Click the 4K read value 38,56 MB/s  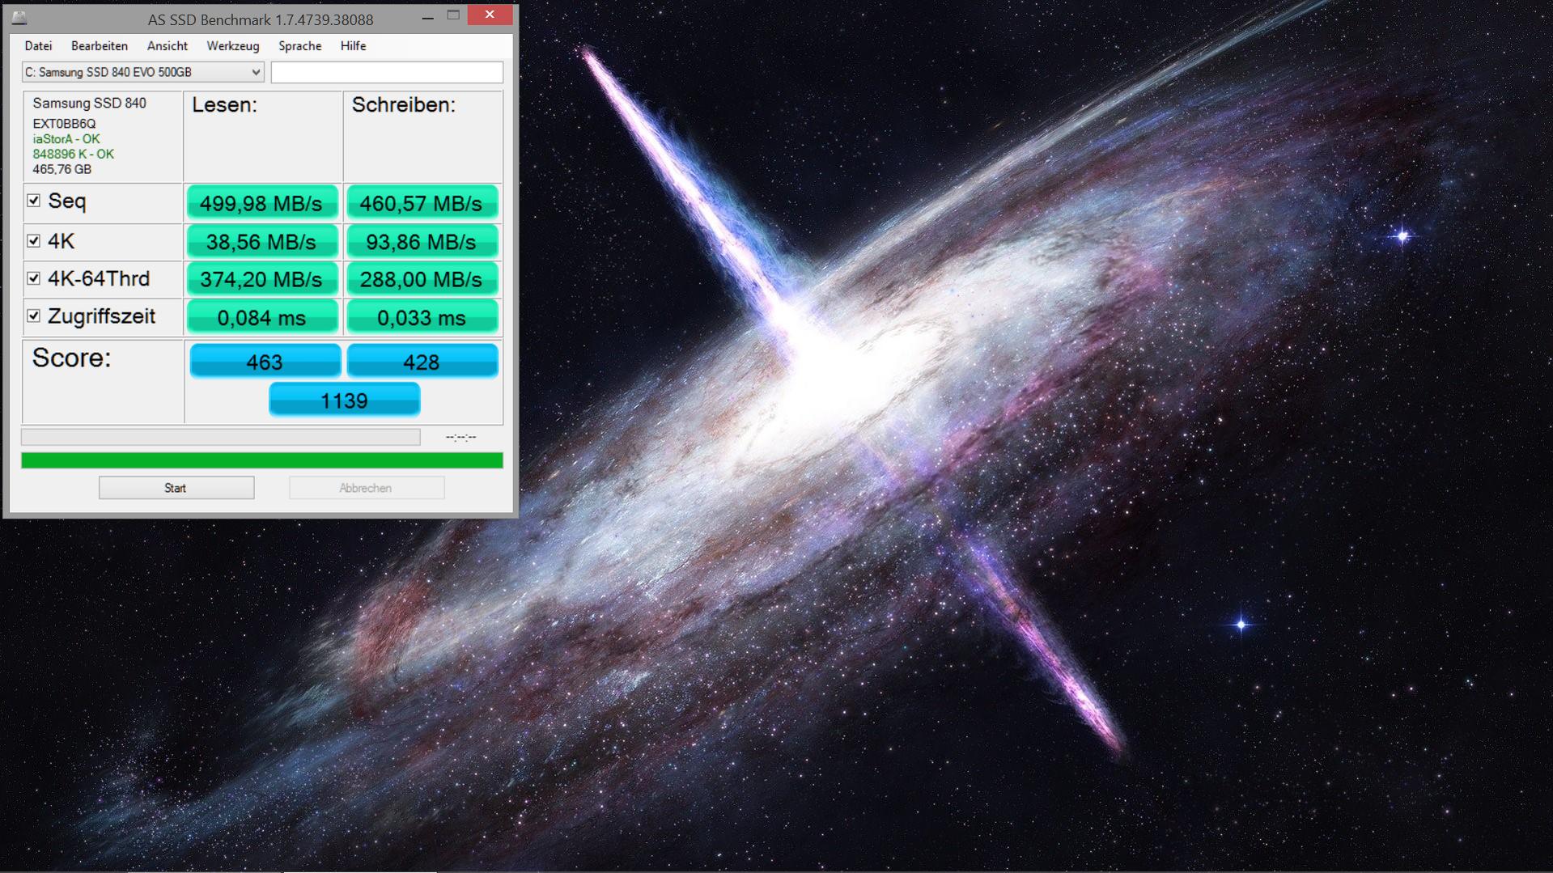(262, 242)
